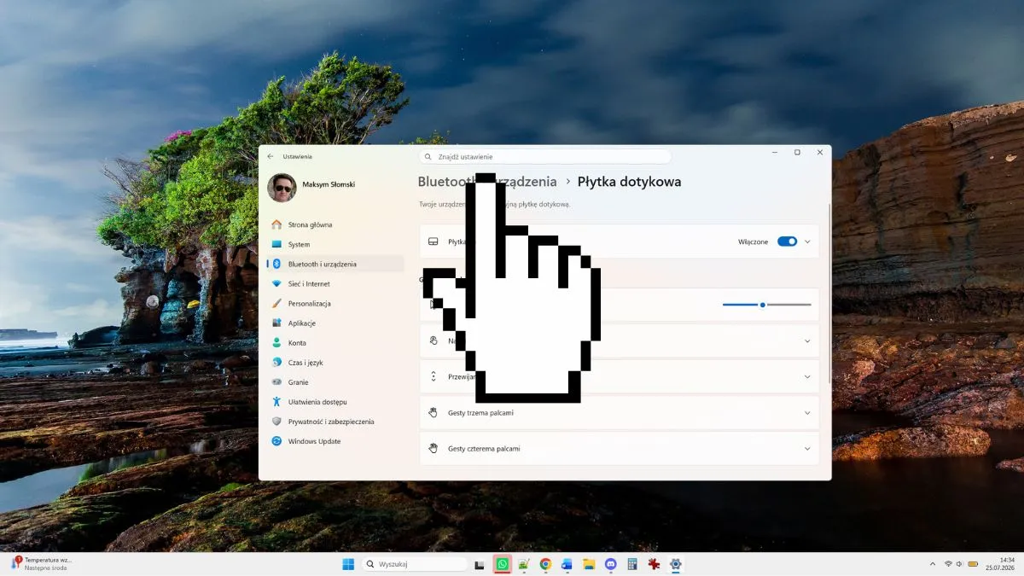Open Outlook from the taskbar
Image resolution: width=1024 pixels, height=576 pixels.
[567, 564]
